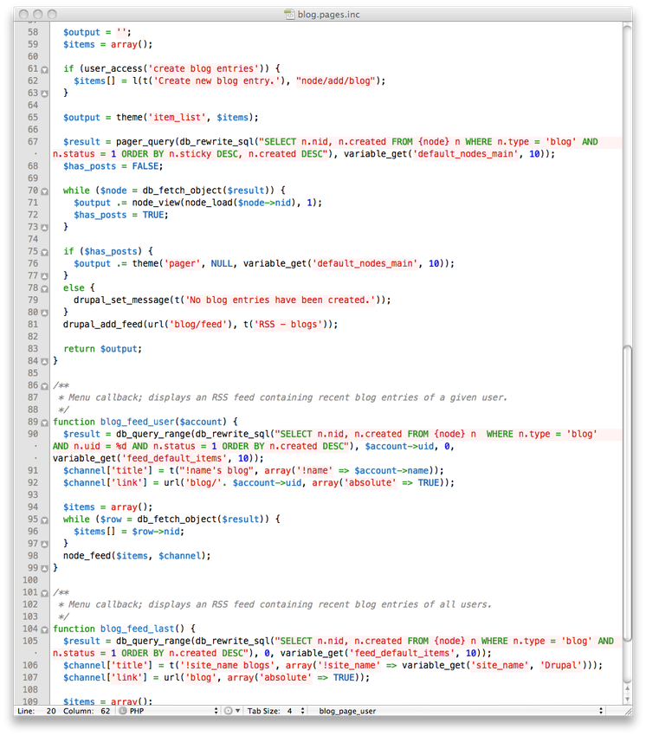Open the PHP language selector in status bar
646x736 pixels.
pyautogui.click(x=169, y=711)
